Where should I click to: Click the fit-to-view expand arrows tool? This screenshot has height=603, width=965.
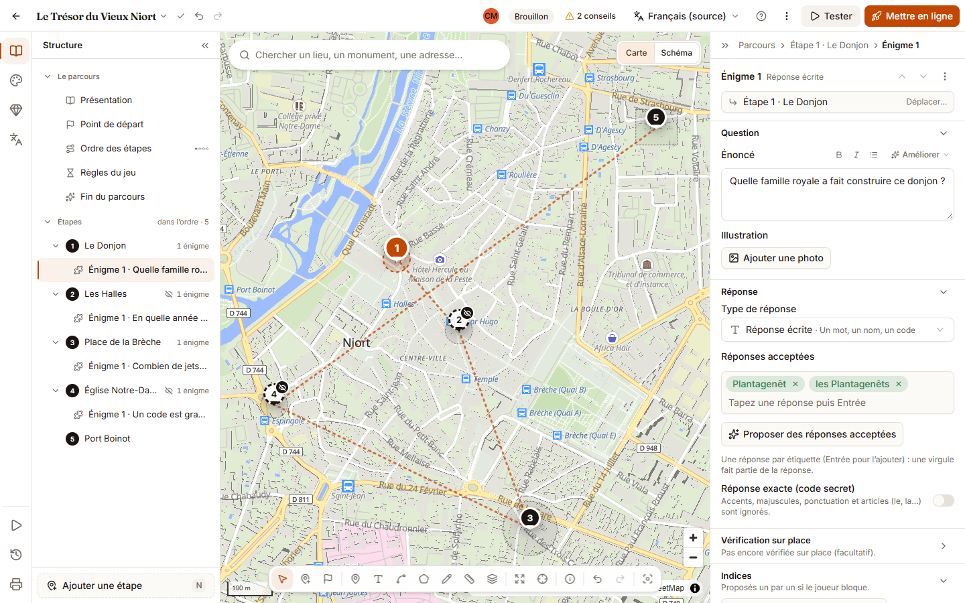click(519, 579)
